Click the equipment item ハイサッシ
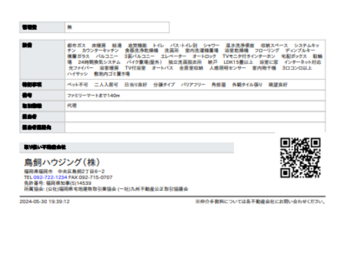 (x=78, y=74)
